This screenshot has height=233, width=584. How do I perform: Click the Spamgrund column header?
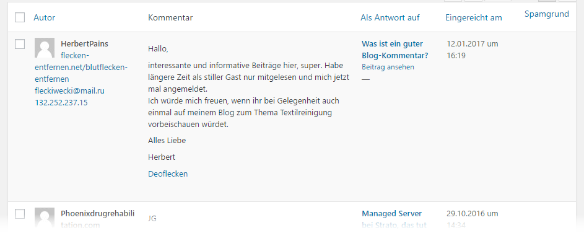click(547, 14)
